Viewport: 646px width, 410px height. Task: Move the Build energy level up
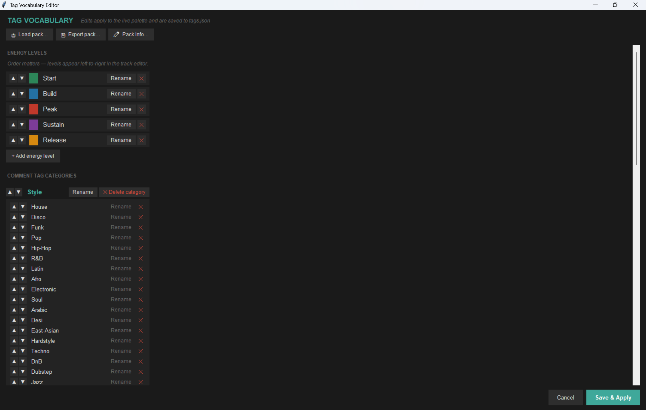pyautogui.click(x=13, y=94)
